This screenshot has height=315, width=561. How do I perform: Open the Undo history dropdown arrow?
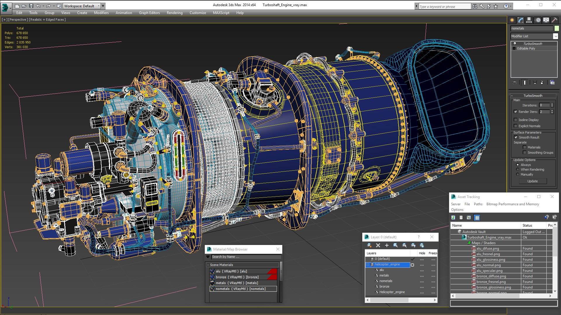coord(43,6)
